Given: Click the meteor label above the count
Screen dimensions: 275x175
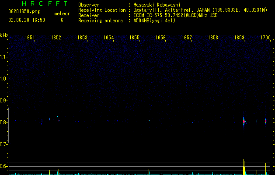Looking at the screenshot, I should (x=62, y=14).
